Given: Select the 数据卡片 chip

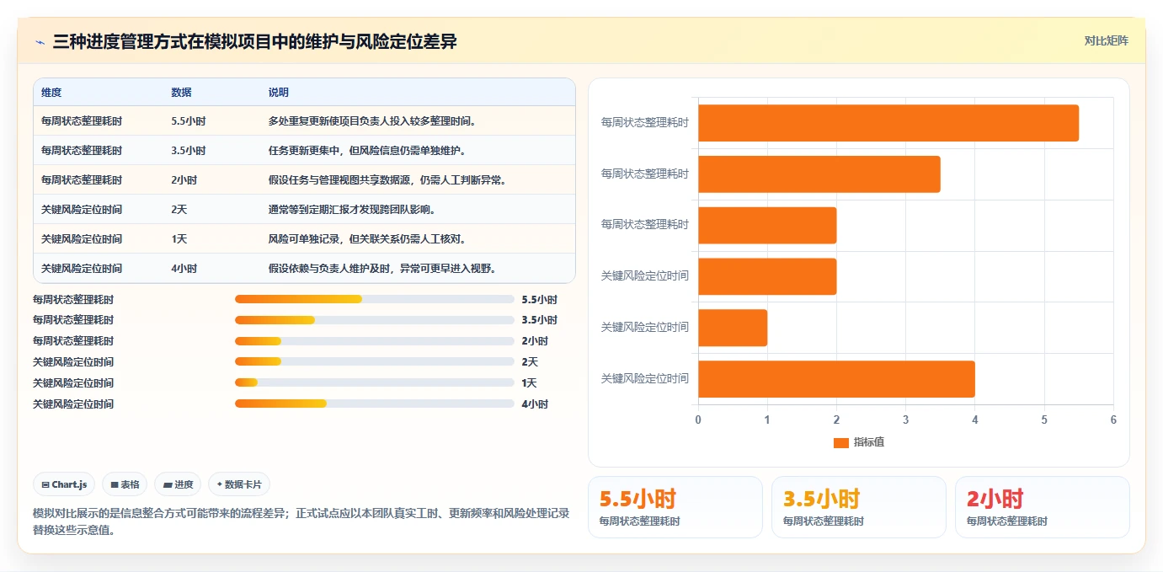Looking at the screenshot, I should (239, 484).
